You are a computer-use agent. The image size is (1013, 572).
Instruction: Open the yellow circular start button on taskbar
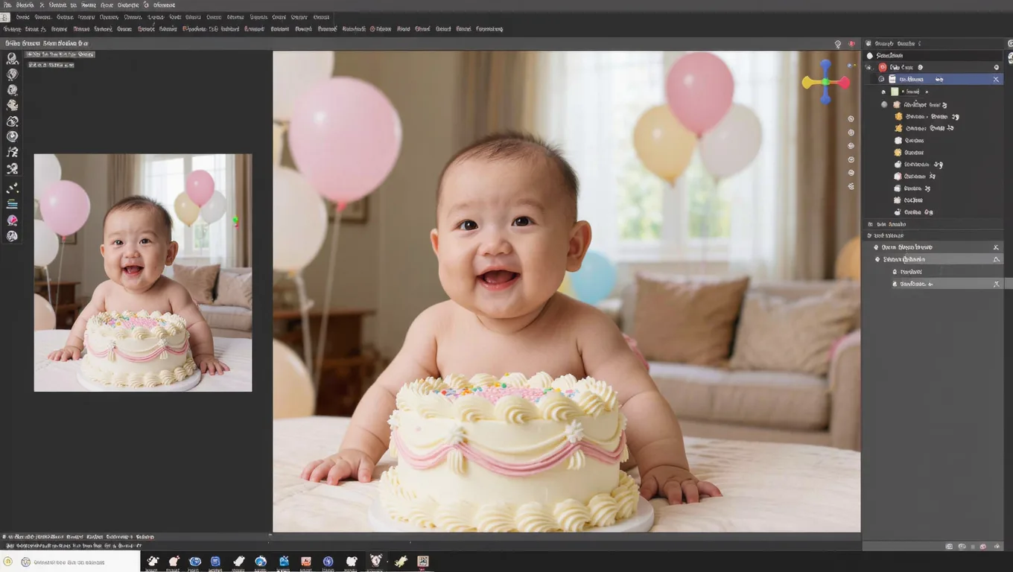click(x=8, y=562)
